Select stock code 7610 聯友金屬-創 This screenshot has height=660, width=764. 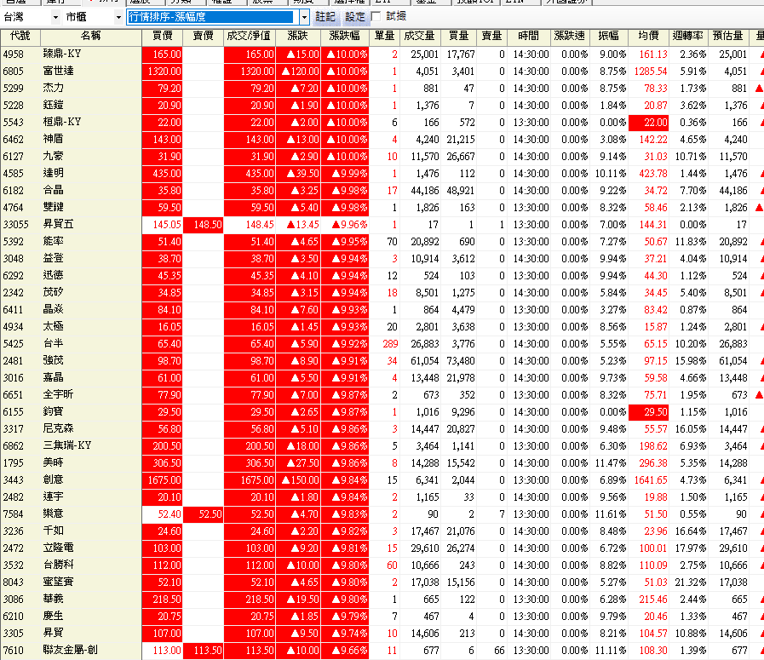tap(14, 651)
